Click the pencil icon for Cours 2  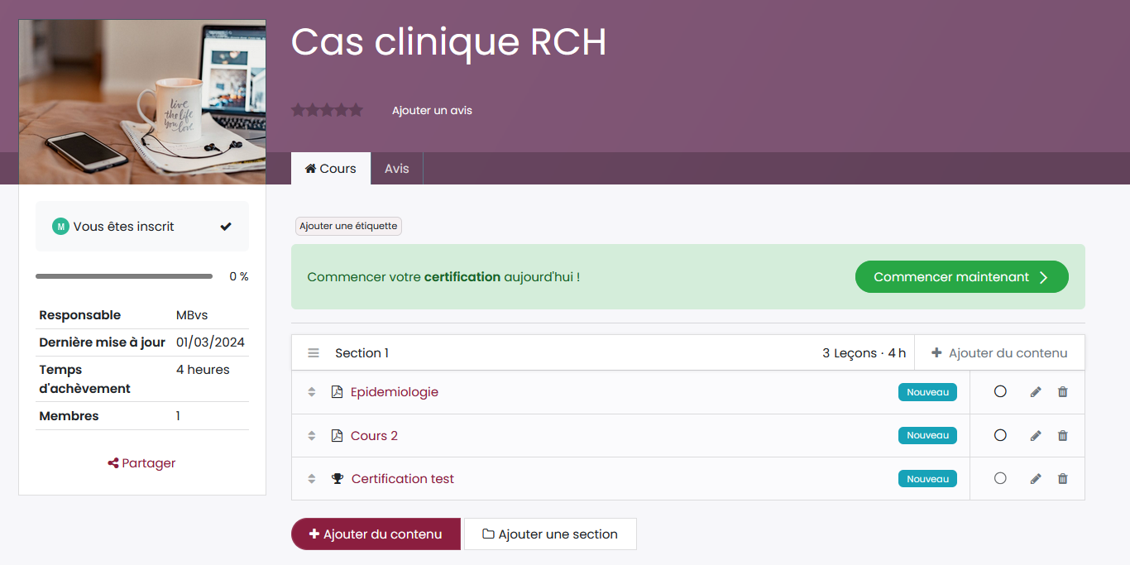point(1035,436)
